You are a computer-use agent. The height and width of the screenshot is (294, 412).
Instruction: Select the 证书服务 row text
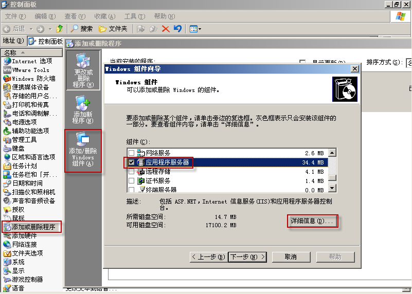click(x=158, y=180)
